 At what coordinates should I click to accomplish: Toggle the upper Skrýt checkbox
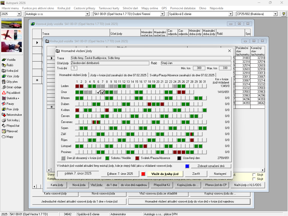[x=254, y=175]
